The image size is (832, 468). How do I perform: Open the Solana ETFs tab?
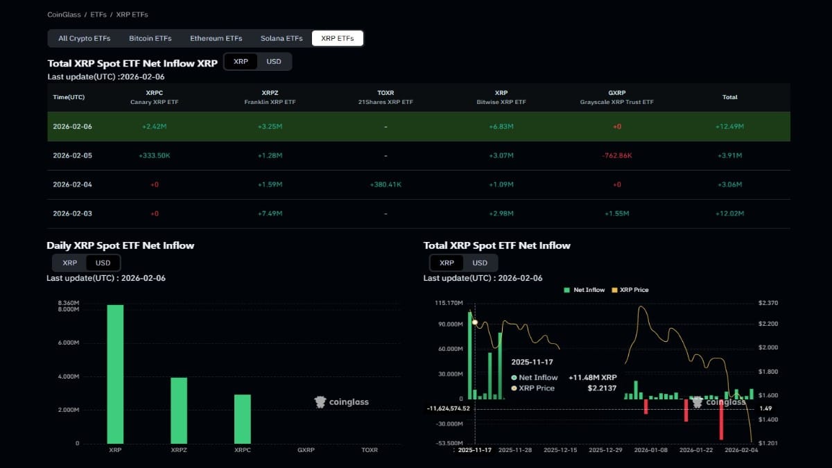[281, 38]
